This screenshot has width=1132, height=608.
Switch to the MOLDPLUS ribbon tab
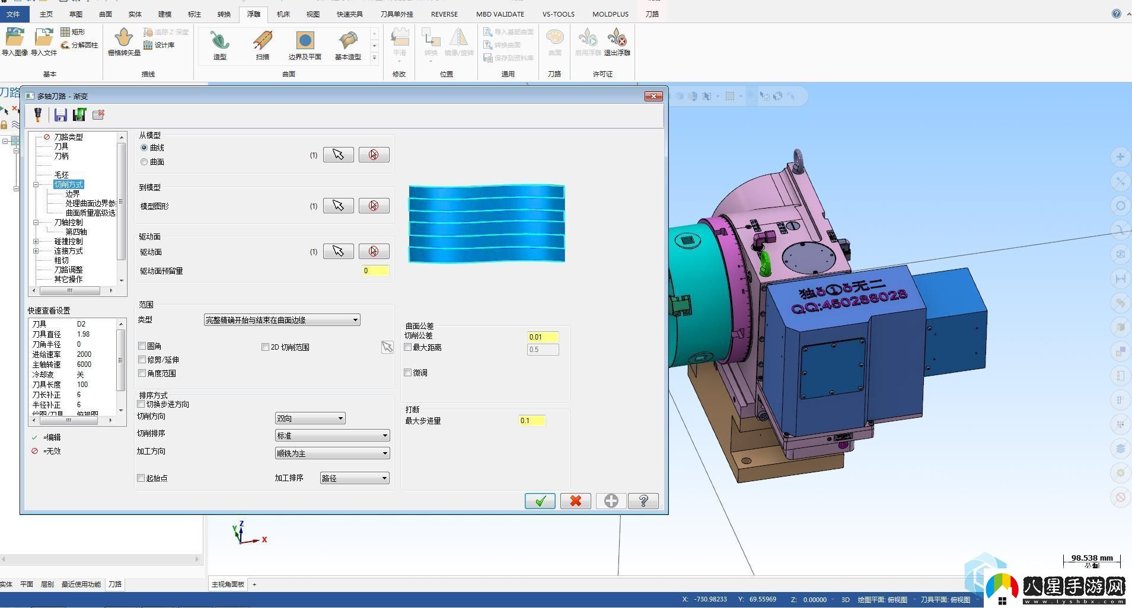pos(610,14)
